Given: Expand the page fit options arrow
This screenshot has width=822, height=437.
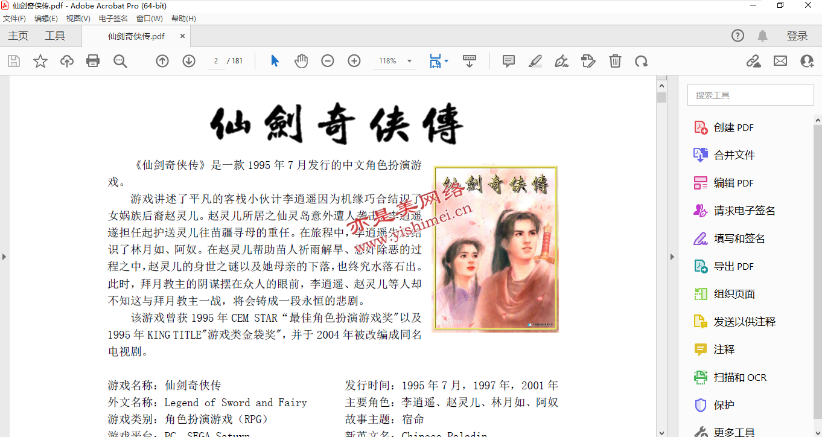Looking at the screenshot, I should pyautogui.click(x=447, y=61).
